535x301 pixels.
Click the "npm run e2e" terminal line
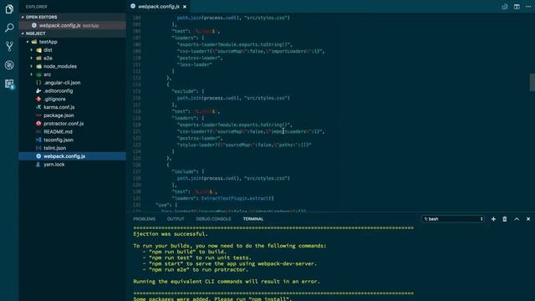click(196, 269)
